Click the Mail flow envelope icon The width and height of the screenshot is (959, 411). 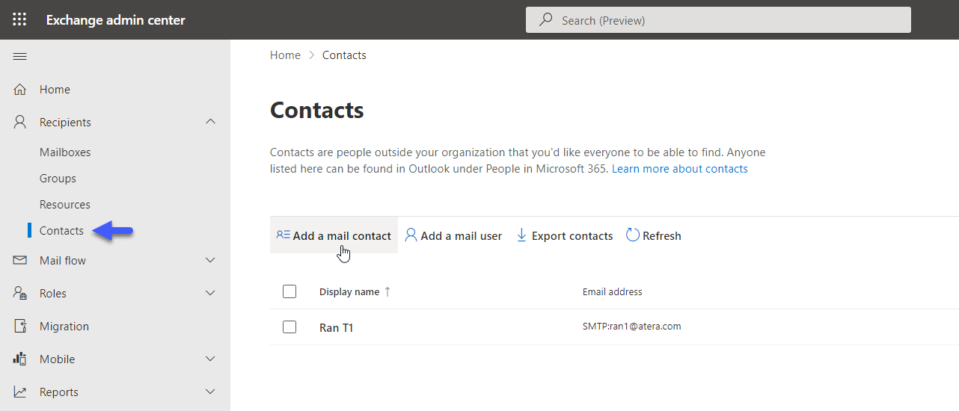(x=20, y=260)
